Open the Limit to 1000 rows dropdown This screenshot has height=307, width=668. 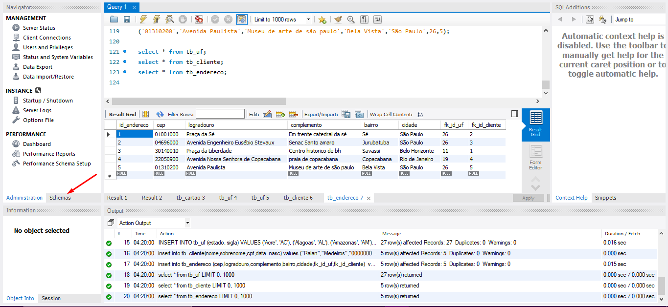click(x=282, y=20)
